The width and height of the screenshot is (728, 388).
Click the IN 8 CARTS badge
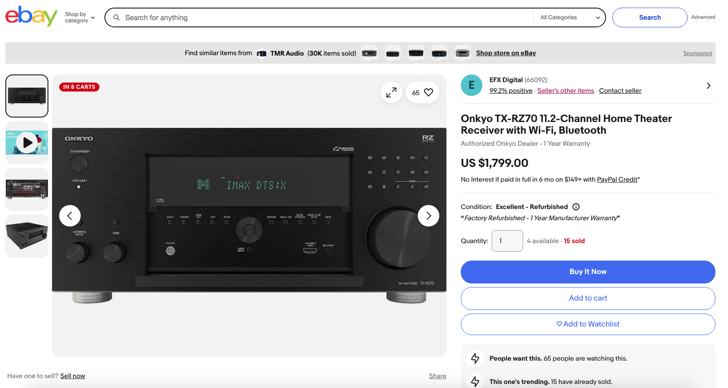(79, 87)
